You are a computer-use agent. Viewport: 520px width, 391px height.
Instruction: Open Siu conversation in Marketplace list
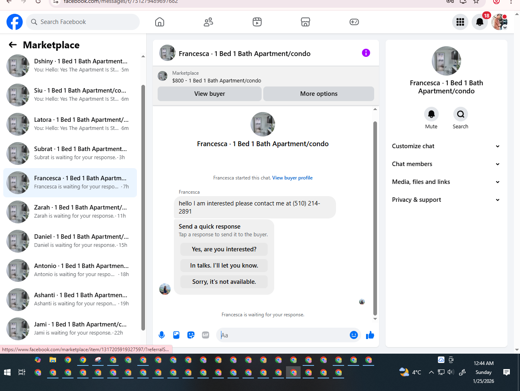point(70,95)
